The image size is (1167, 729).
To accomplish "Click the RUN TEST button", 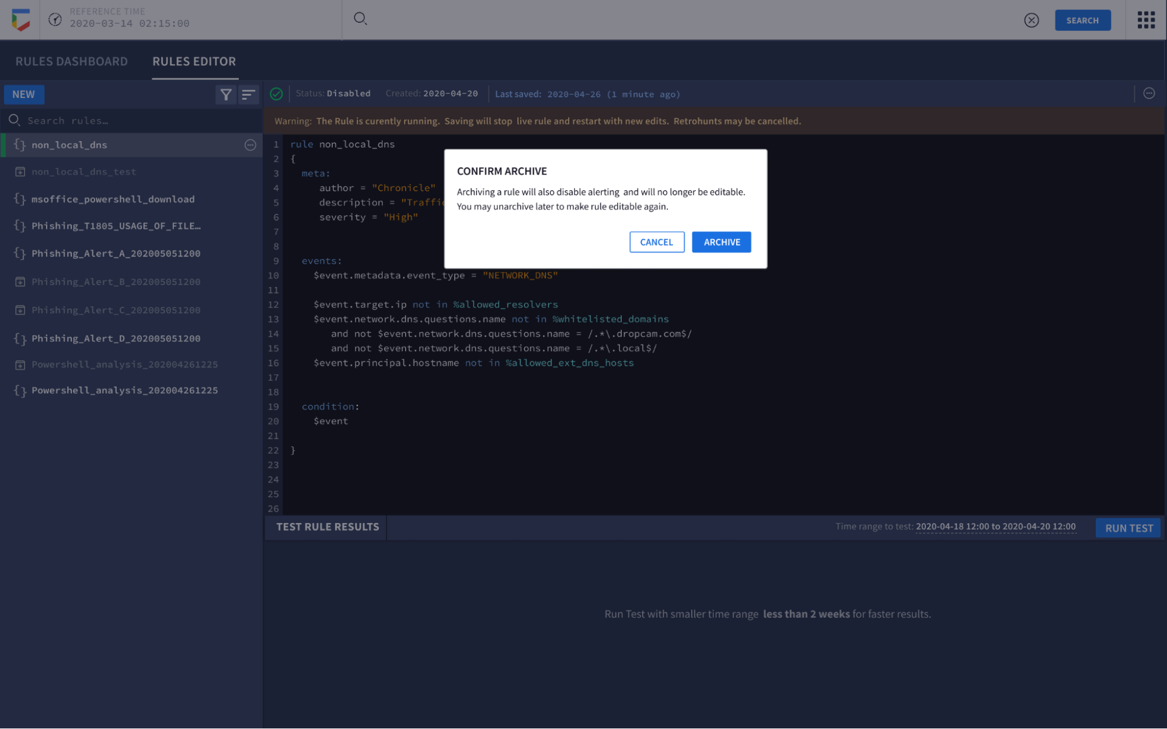I will 1130,527.
